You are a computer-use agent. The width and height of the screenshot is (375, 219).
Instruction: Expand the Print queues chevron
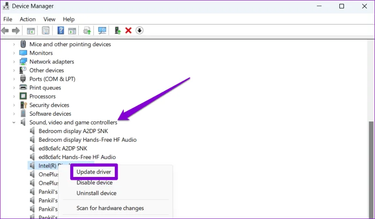pos(14,88)
